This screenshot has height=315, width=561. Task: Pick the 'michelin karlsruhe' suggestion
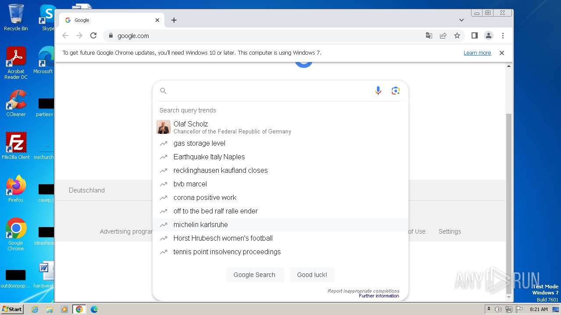pyautogui.click(x=280, y=224)
